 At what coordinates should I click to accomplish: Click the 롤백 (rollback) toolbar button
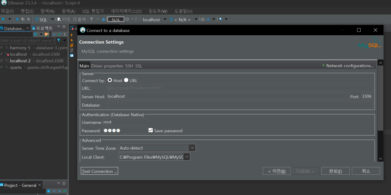pyautogui.click(x=80, y=19)
